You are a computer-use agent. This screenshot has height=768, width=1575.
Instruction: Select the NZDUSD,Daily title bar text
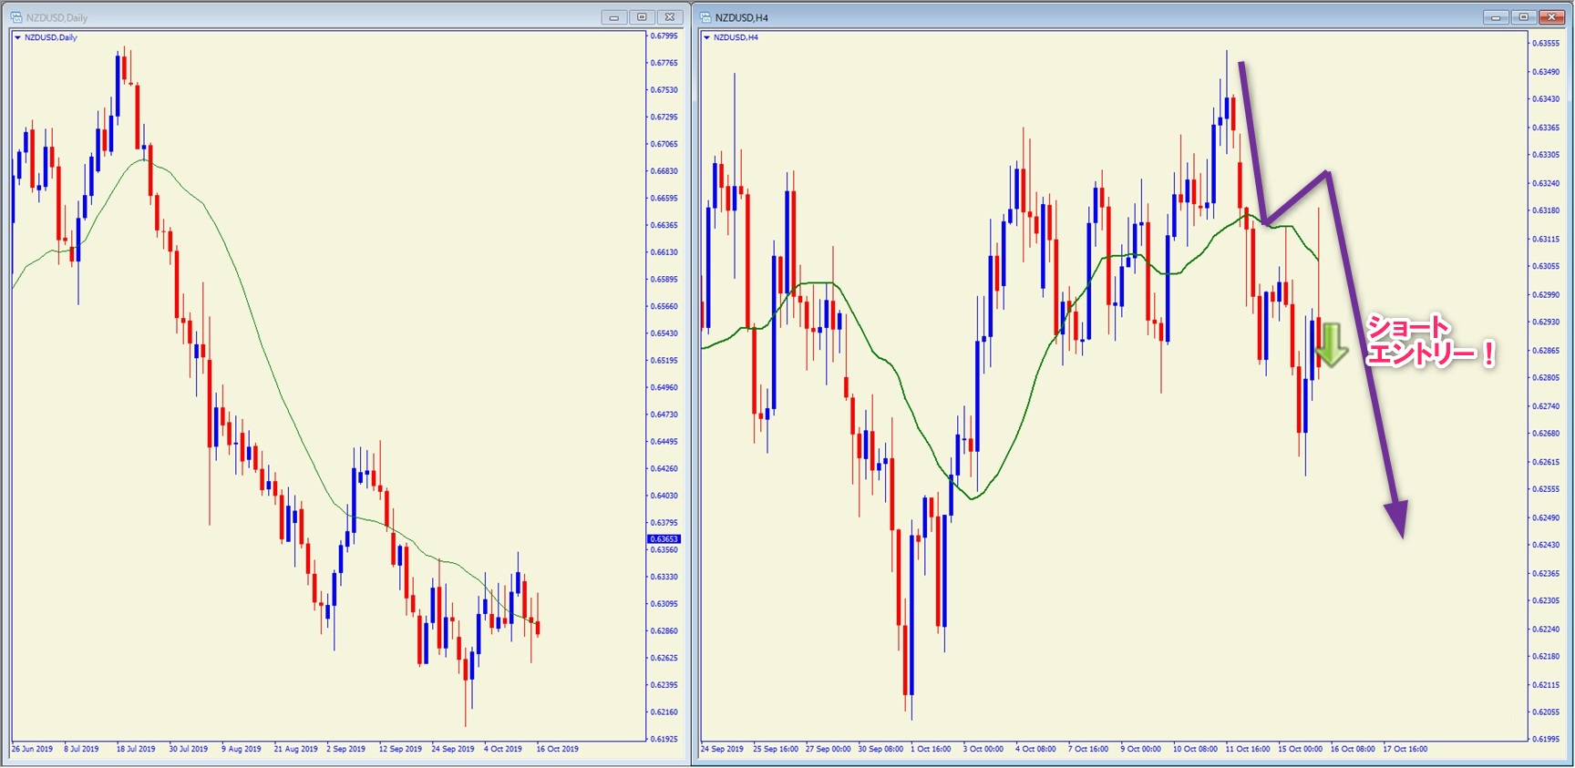coord(57,17)
